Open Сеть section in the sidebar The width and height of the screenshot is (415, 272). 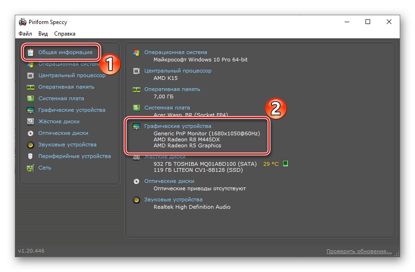(x=45, y=168)
